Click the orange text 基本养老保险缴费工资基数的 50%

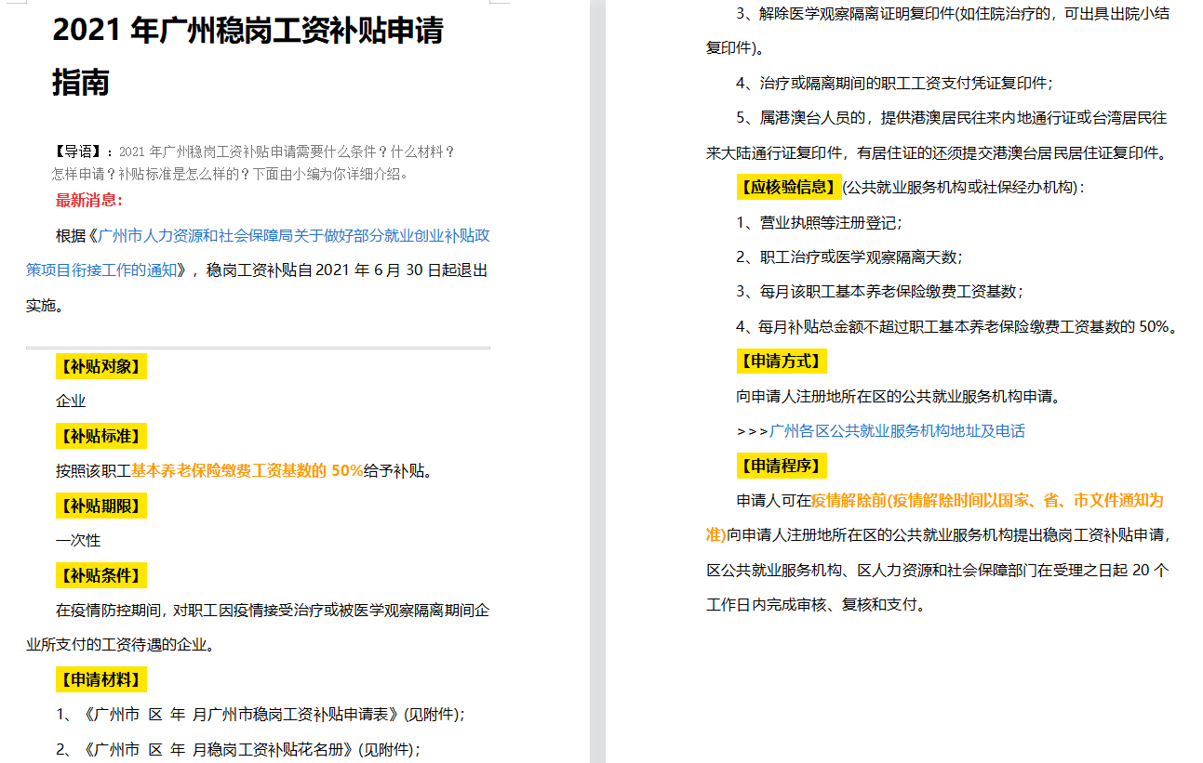coord(247,471)
